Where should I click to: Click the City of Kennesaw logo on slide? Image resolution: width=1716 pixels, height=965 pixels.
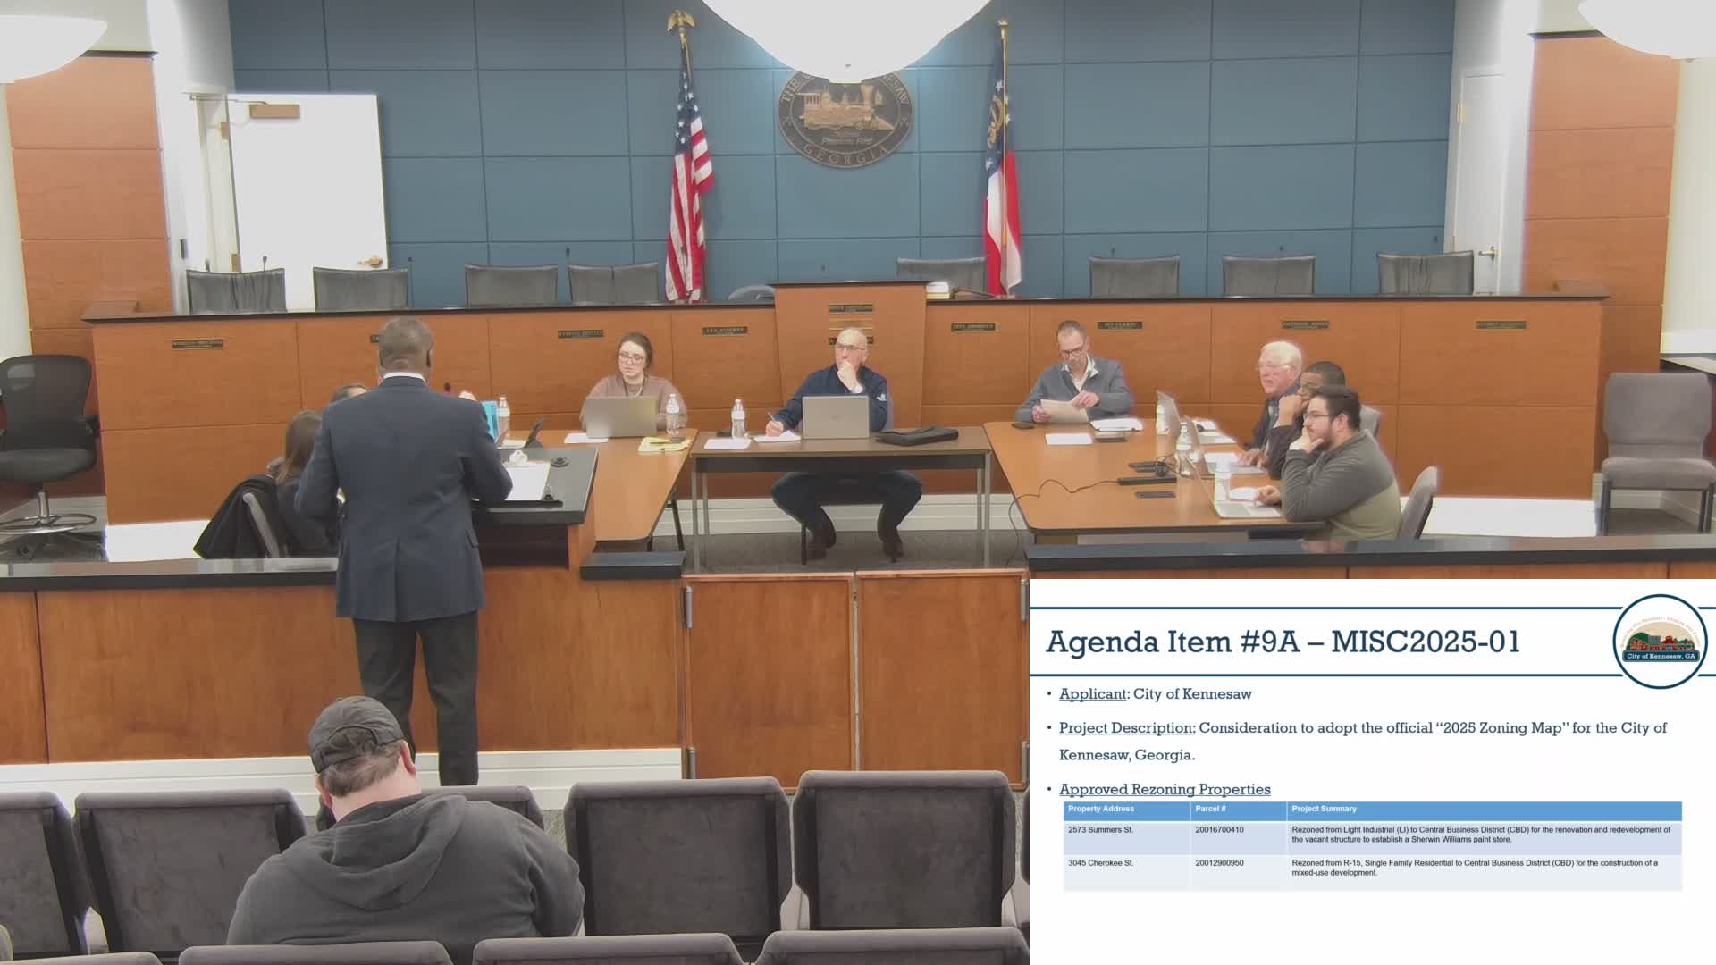[x=1660, y=642]
